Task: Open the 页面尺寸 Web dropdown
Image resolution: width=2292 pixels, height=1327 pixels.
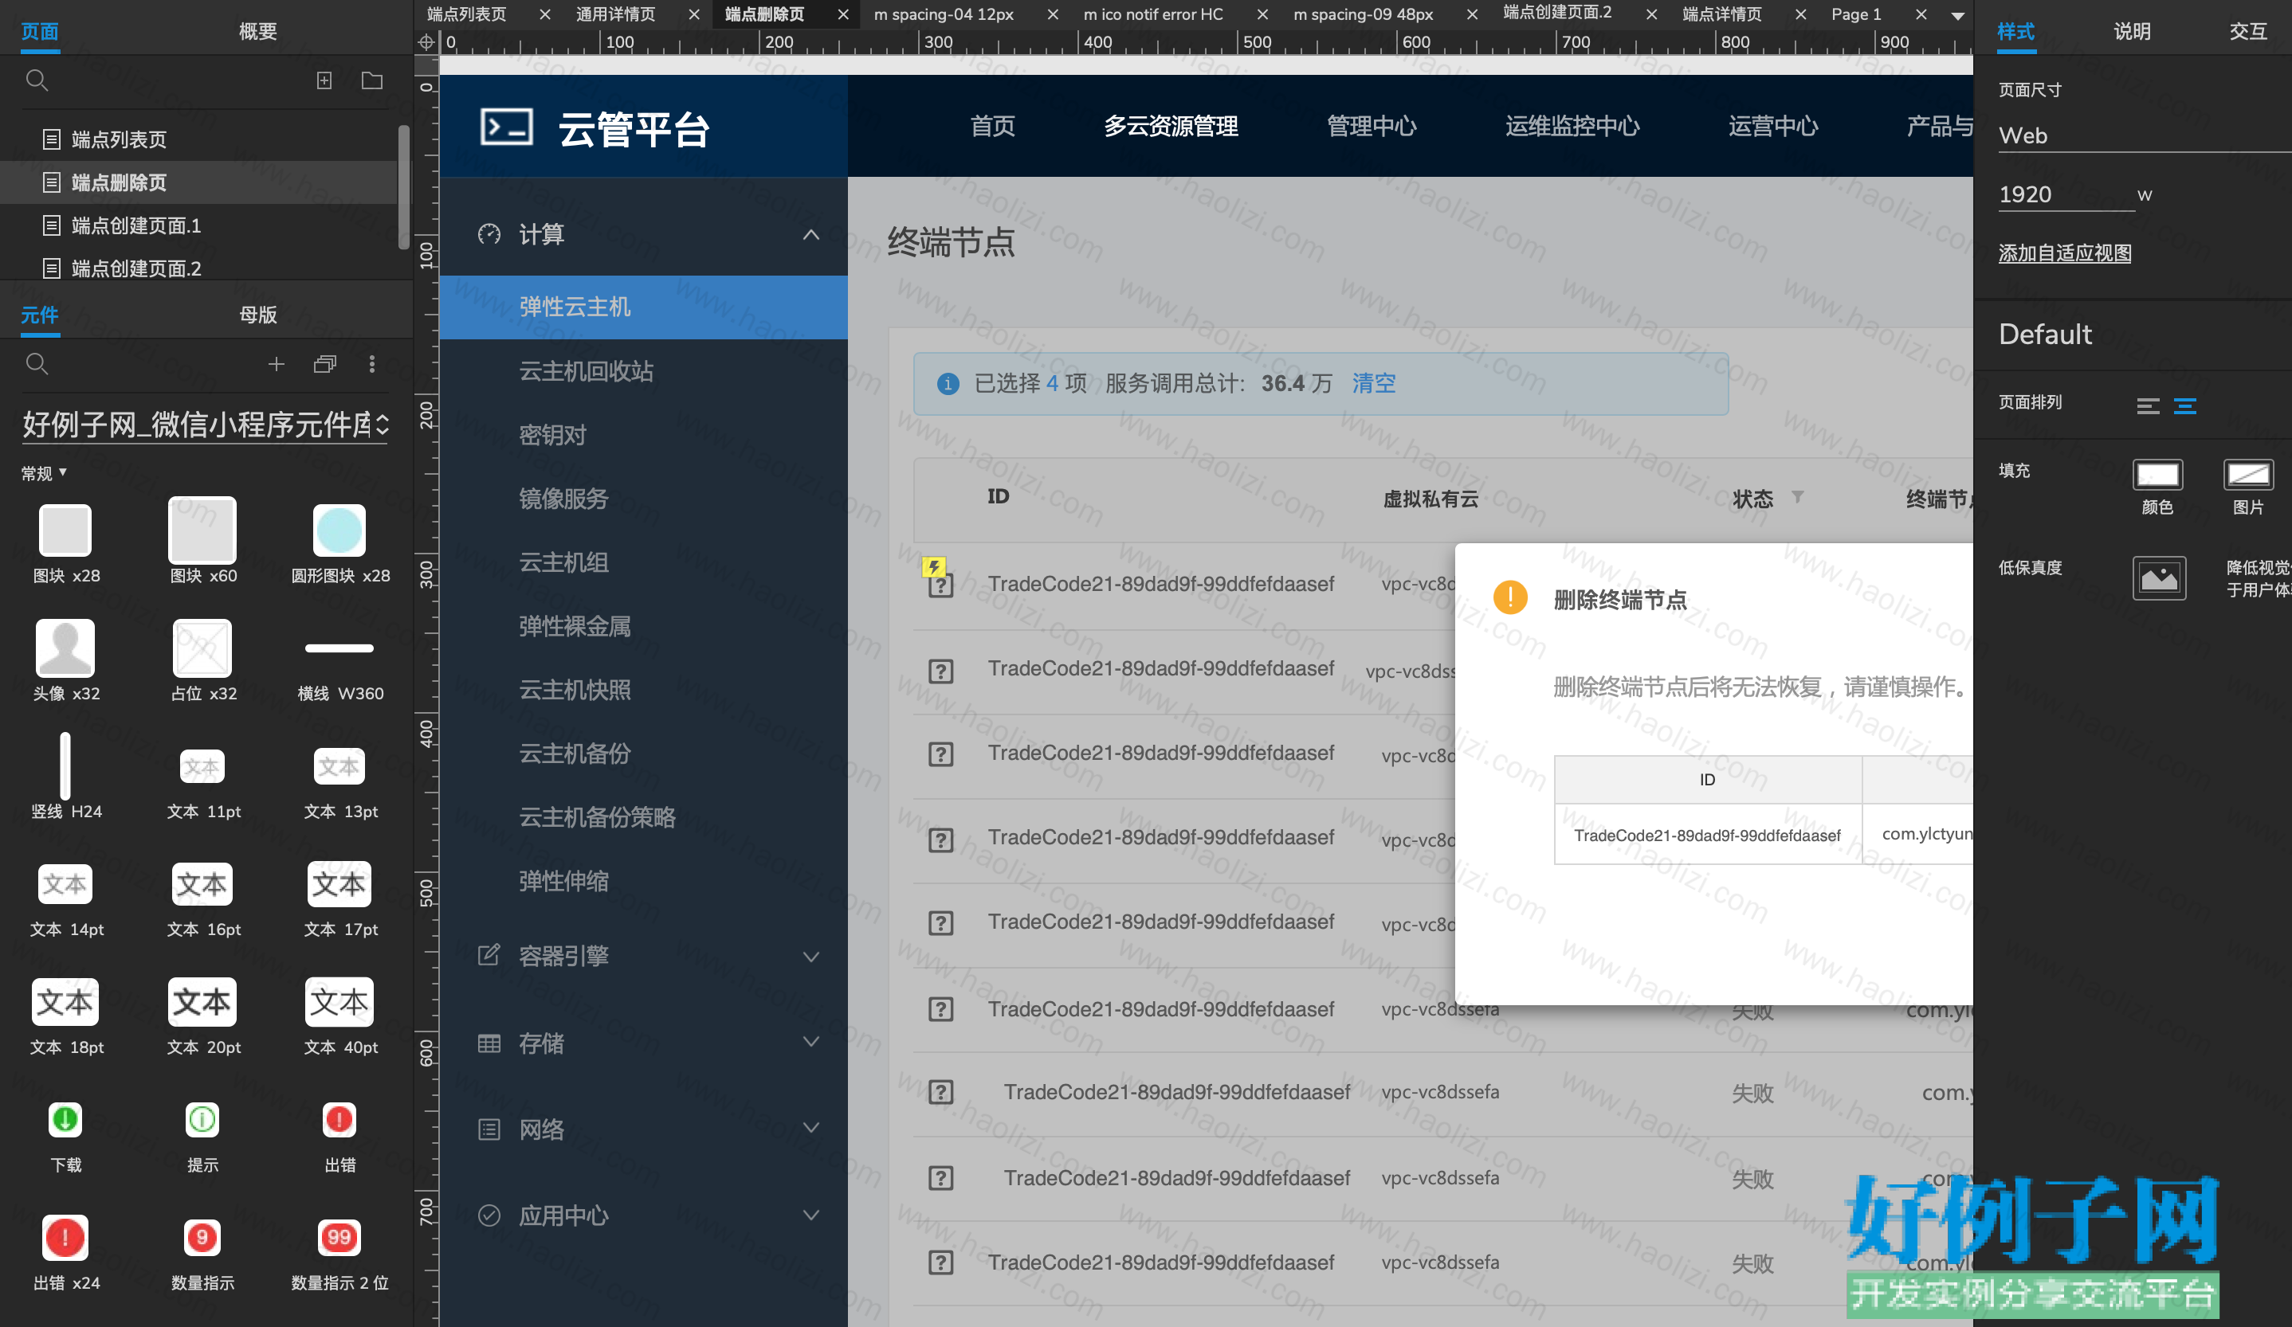Action: pos(2143,136)
